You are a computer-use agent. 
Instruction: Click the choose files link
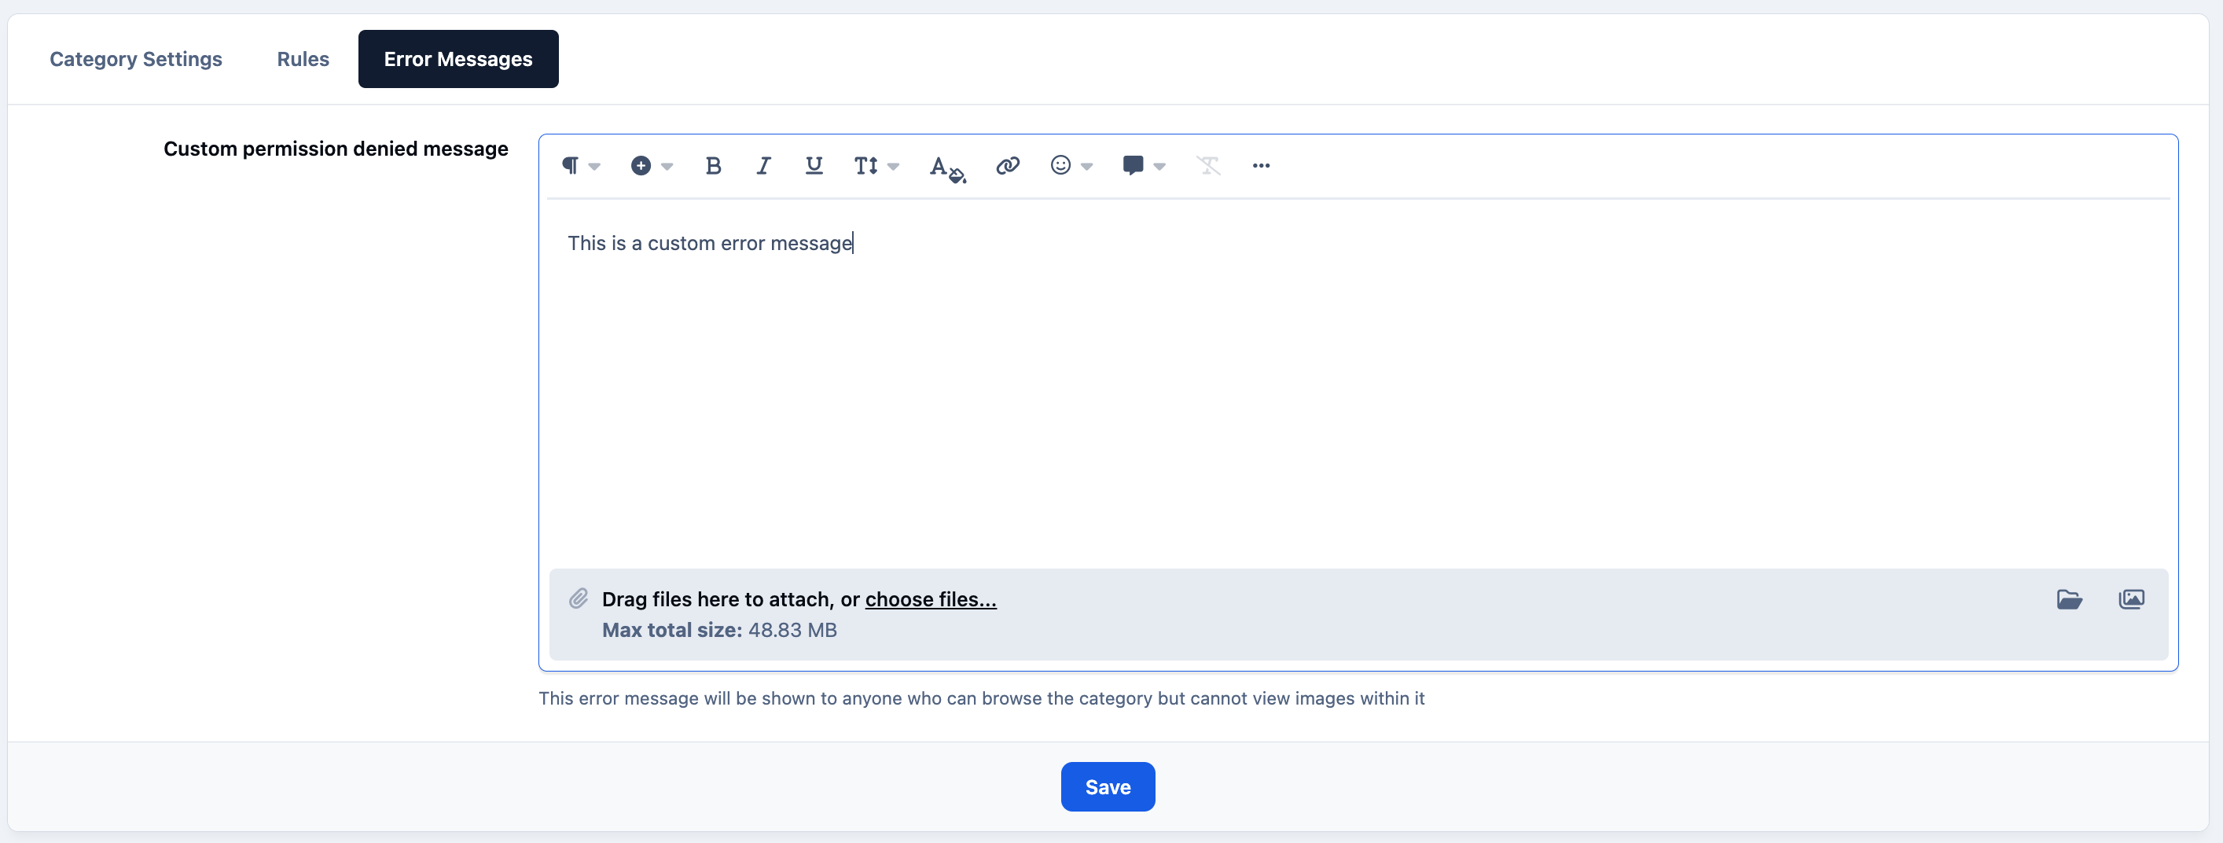coord(930,598)
